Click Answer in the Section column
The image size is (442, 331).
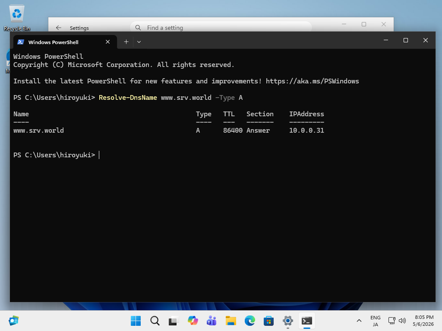click(258, 130)
